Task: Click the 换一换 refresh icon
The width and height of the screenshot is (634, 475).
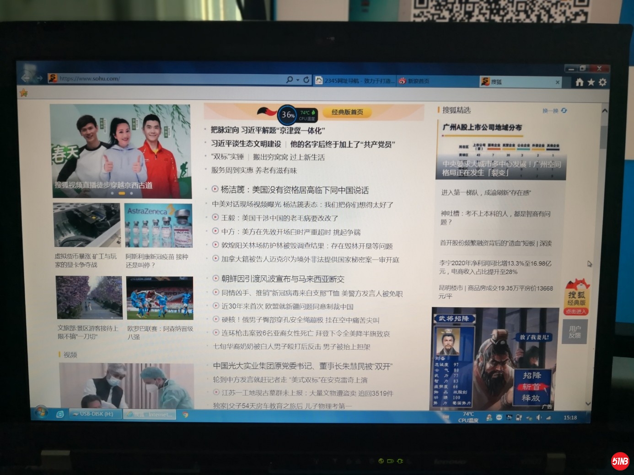Action: [x=564, y=111]
